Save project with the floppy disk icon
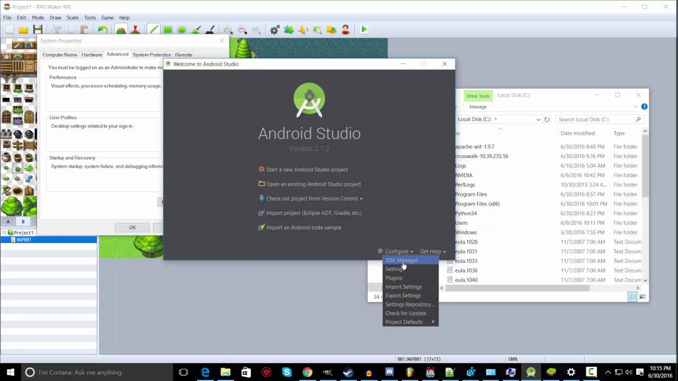This screenshot has height=381, width=678. point(38,30)
